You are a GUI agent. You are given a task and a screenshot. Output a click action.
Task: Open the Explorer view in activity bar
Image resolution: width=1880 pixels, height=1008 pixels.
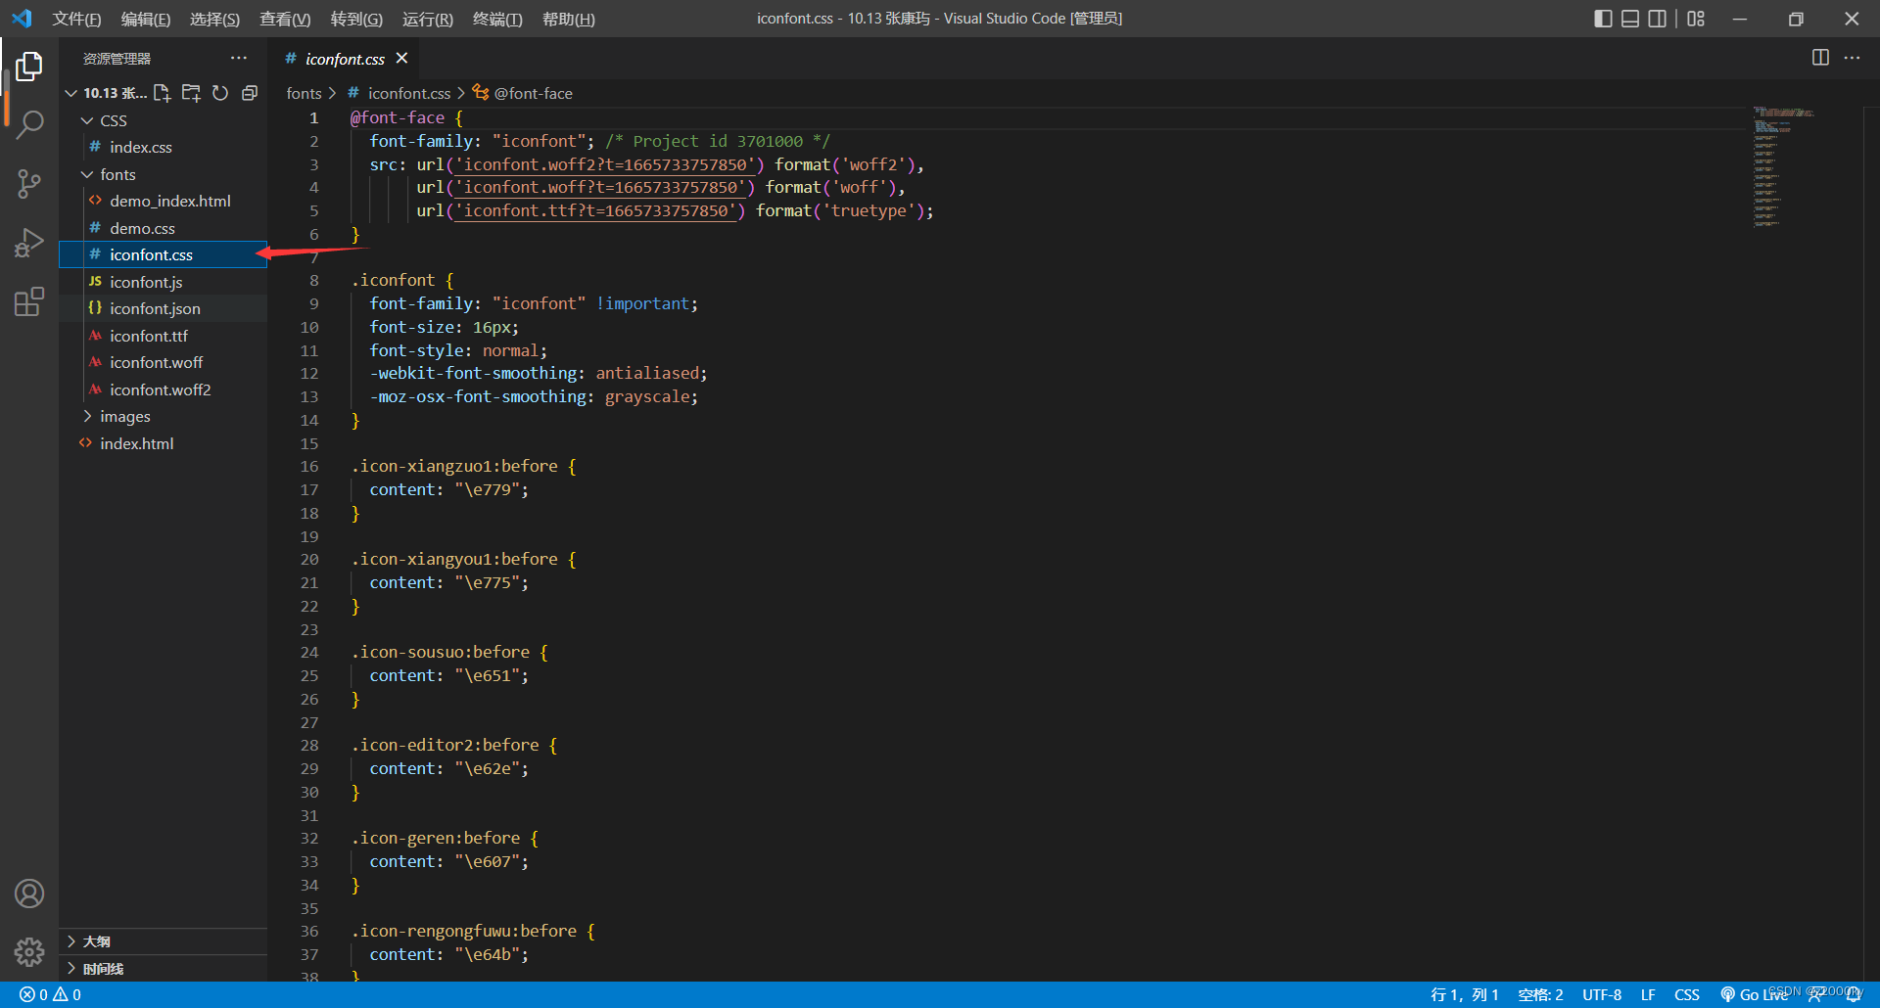[x=29, y=67]
